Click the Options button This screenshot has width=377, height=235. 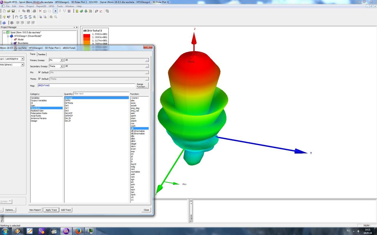(10, 210)
